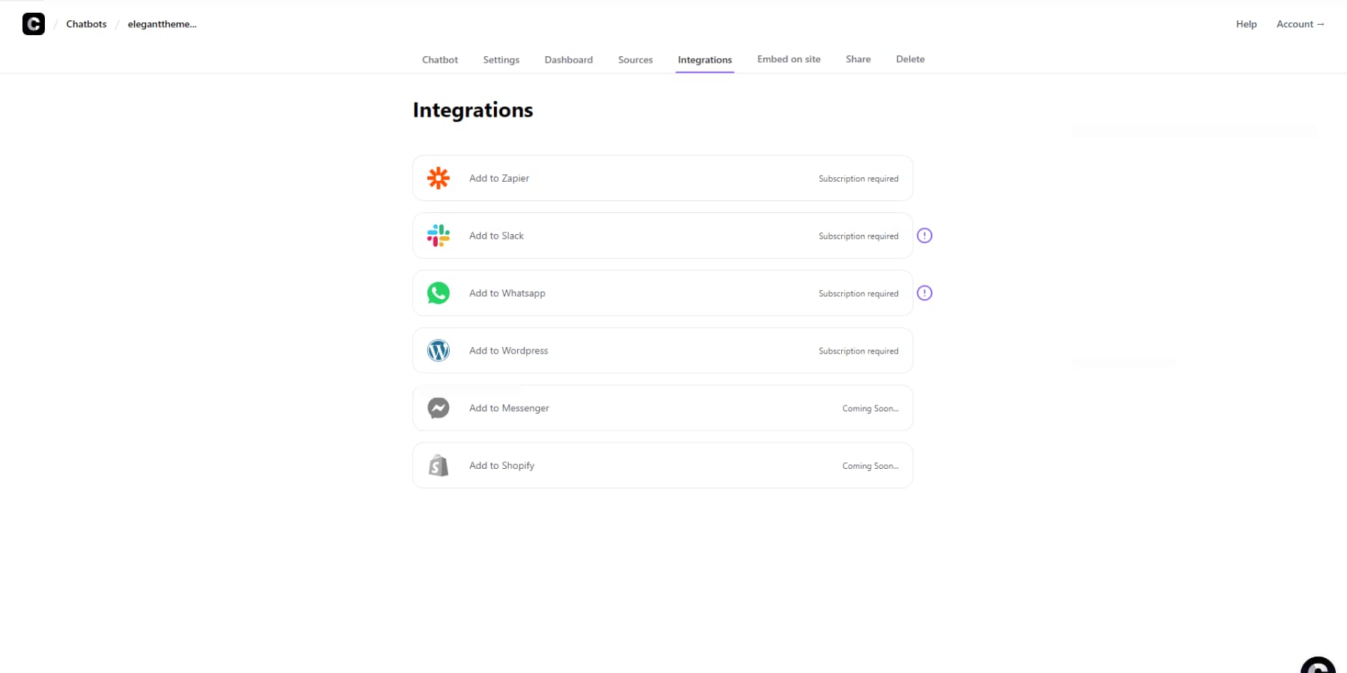Viewport: 1347px width, 673px height.
Task: Click the Shopify integration icon
Action: point(439,465)
